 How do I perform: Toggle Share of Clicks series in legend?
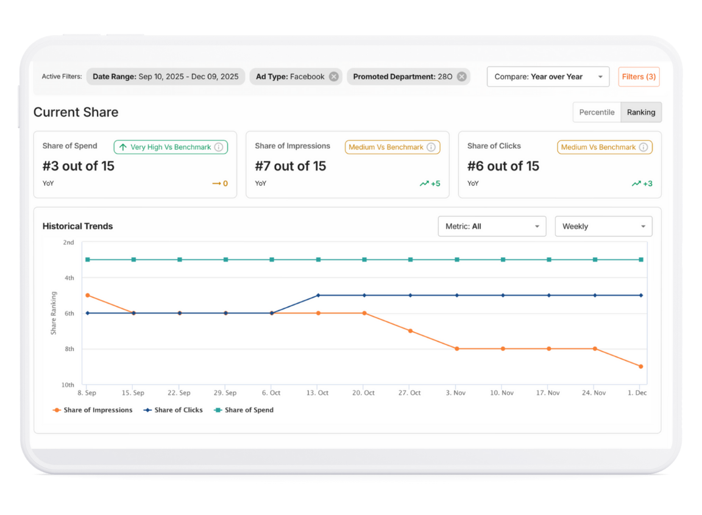173,410
